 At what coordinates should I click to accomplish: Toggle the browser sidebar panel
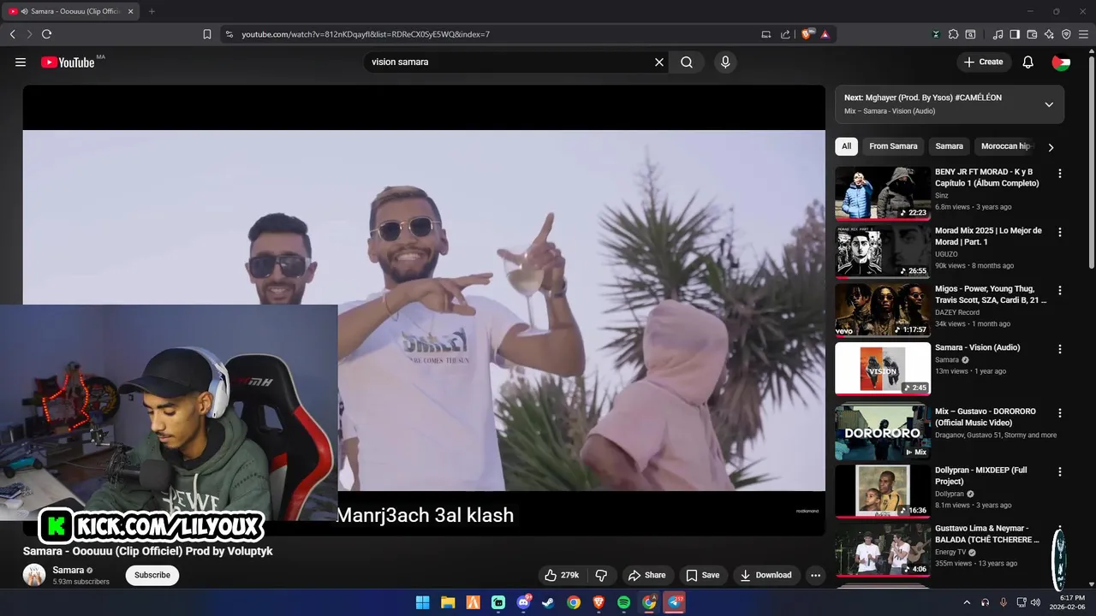pyautogui.click(x=1015, y=34)
